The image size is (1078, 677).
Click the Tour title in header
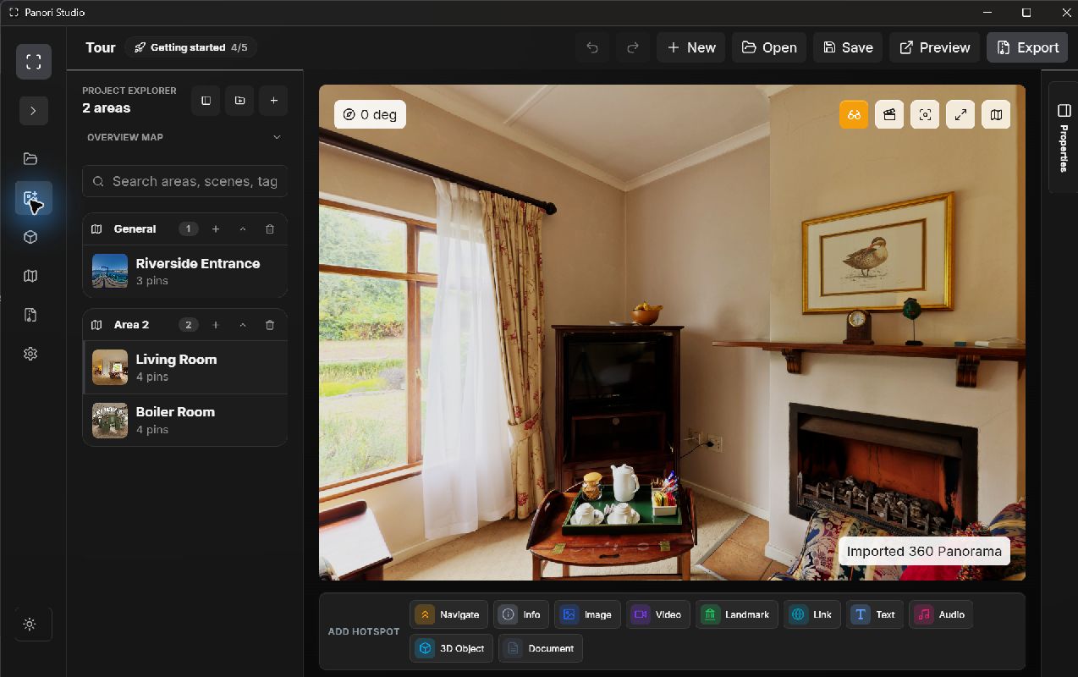pyautogui.click(x=100, y=47)
